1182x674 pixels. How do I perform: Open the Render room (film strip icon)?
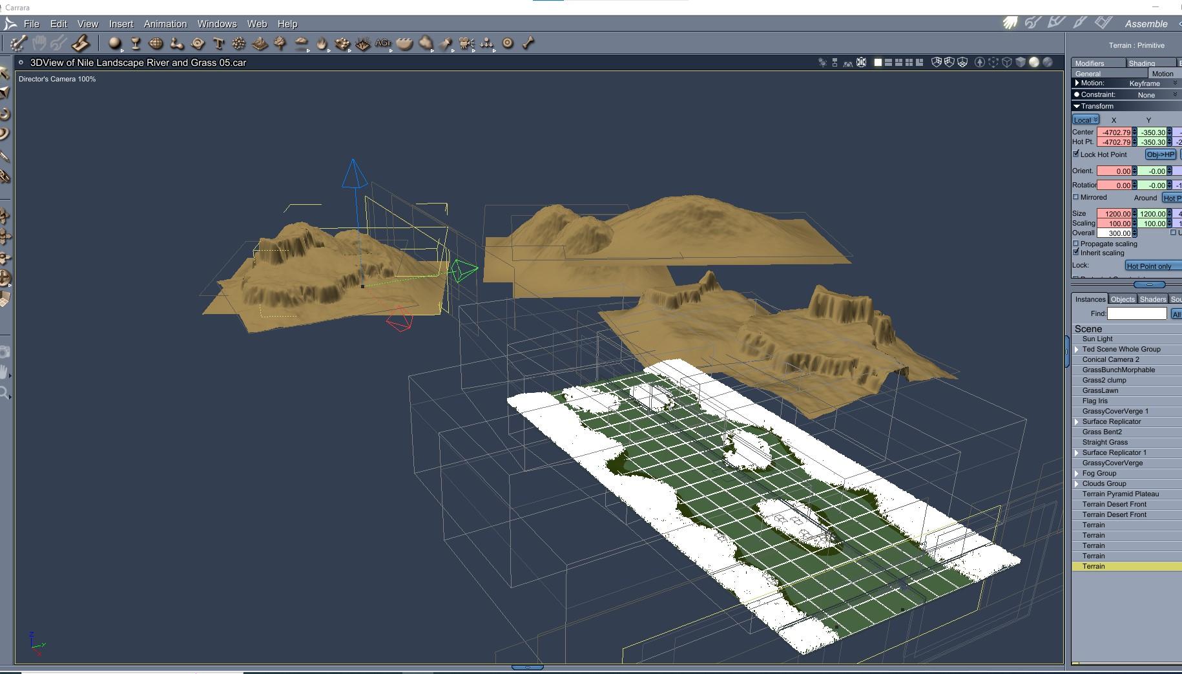(1103, 23)
